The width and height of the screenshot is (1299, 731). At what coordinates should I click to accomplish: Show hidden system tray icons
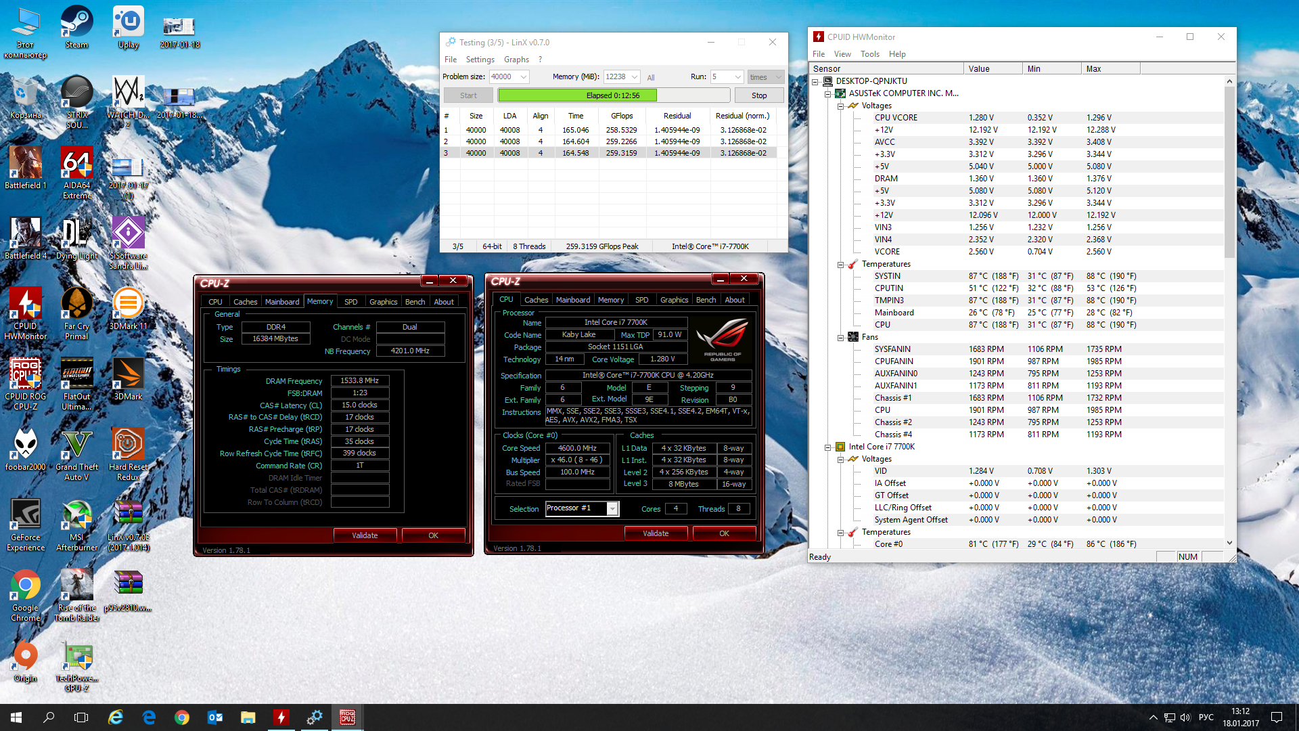tap(1153, 717)
